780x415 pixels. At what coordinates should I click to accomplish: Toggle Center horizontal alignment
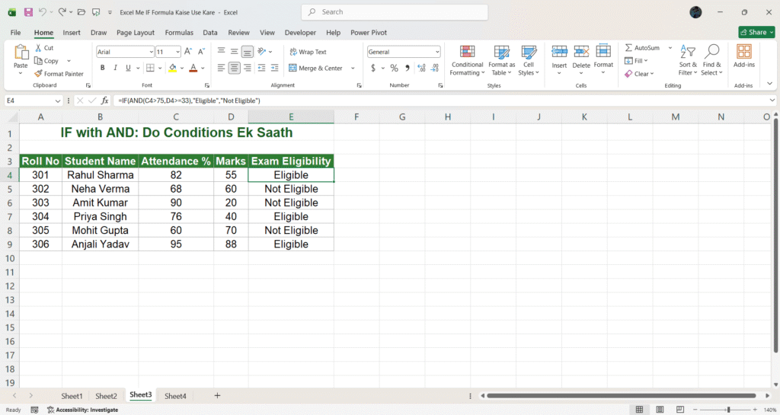tap(234, 68)
